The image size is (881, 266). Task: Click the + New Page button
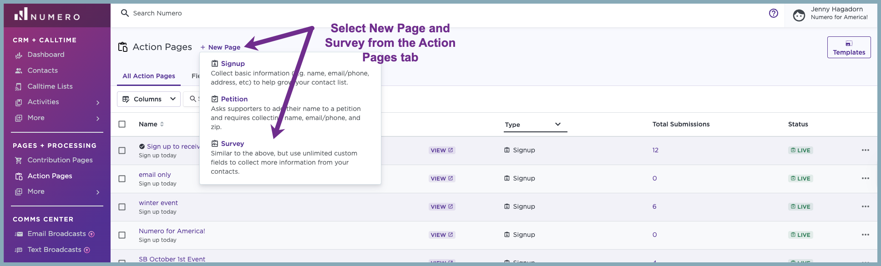[220, 47]
